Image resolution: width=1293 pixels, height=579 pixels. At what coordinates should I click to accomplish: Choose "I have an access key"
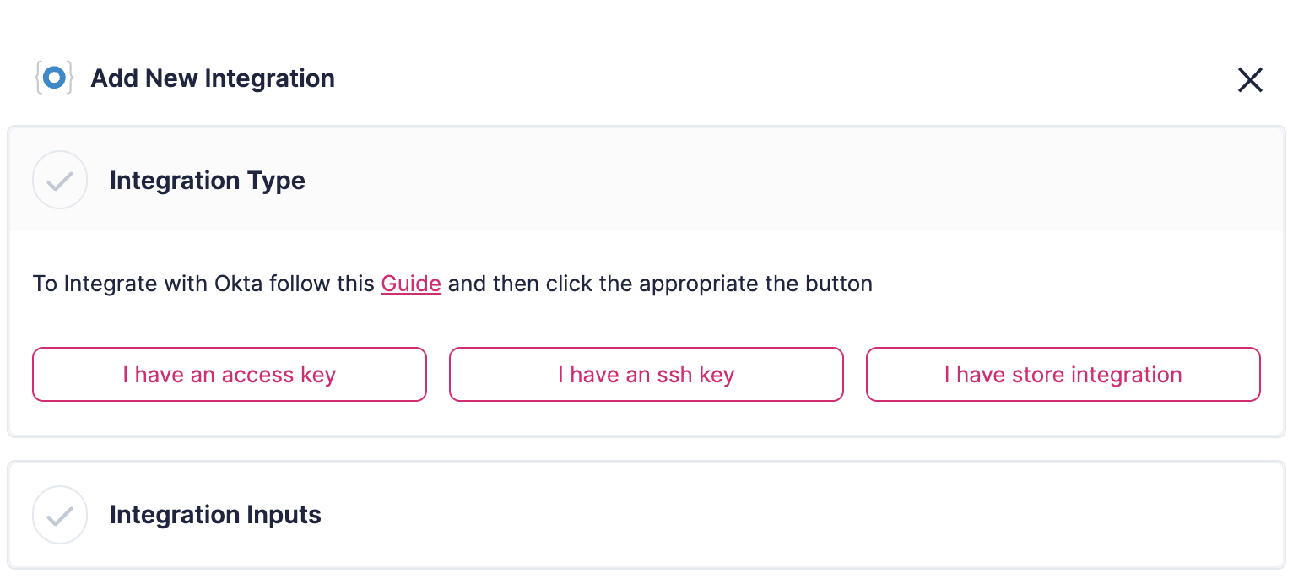[230, 375]
